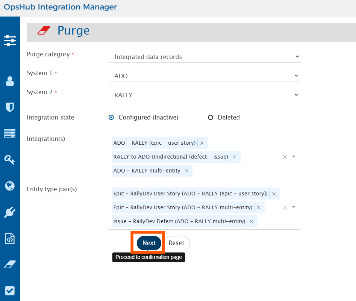The width and height of the screenshot is (356, 301).
Task: Select the Deleted integration state
Action: 211,117
